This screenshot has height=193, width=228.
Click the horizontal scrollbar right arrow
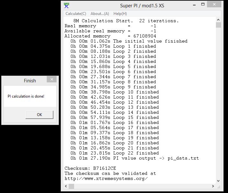tap(213, 186)
